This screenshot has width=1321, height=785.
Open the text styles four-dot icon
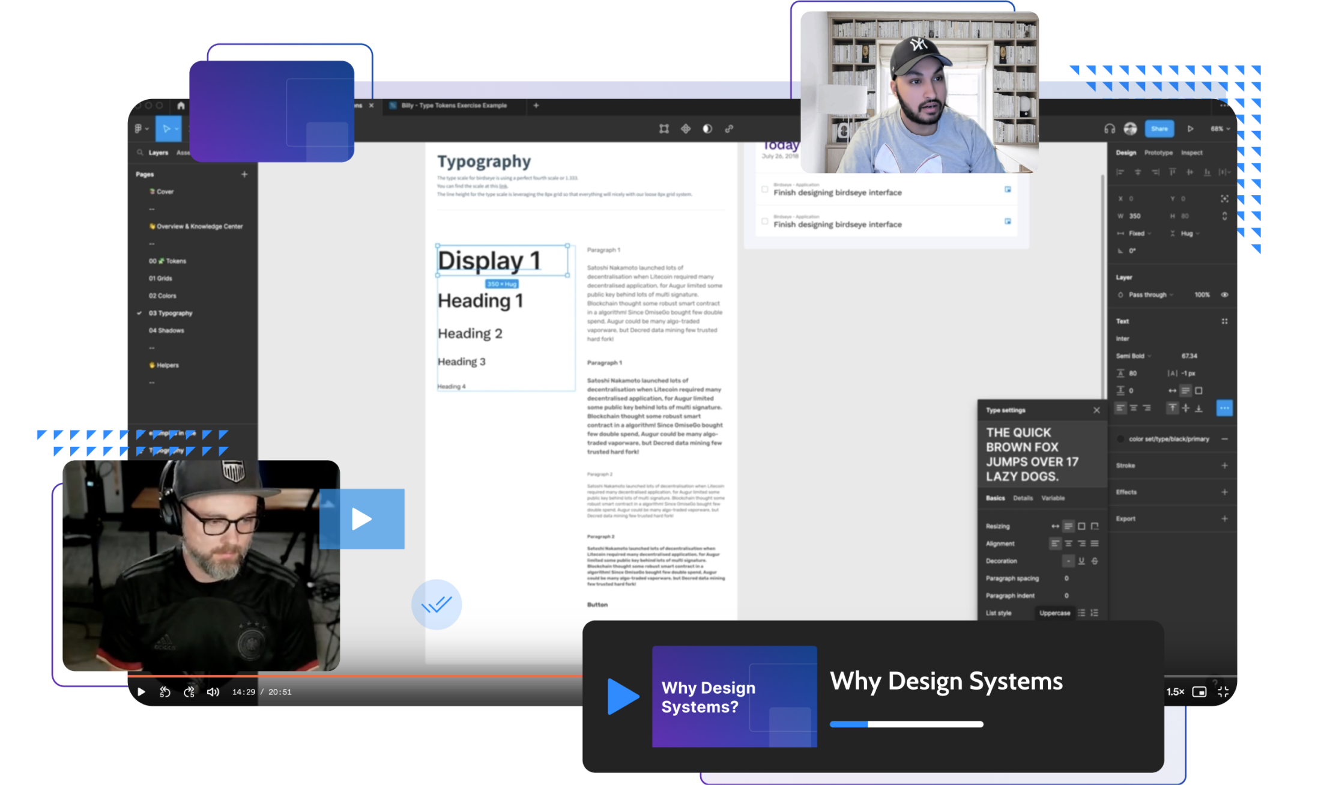(x=1224, y=321)
